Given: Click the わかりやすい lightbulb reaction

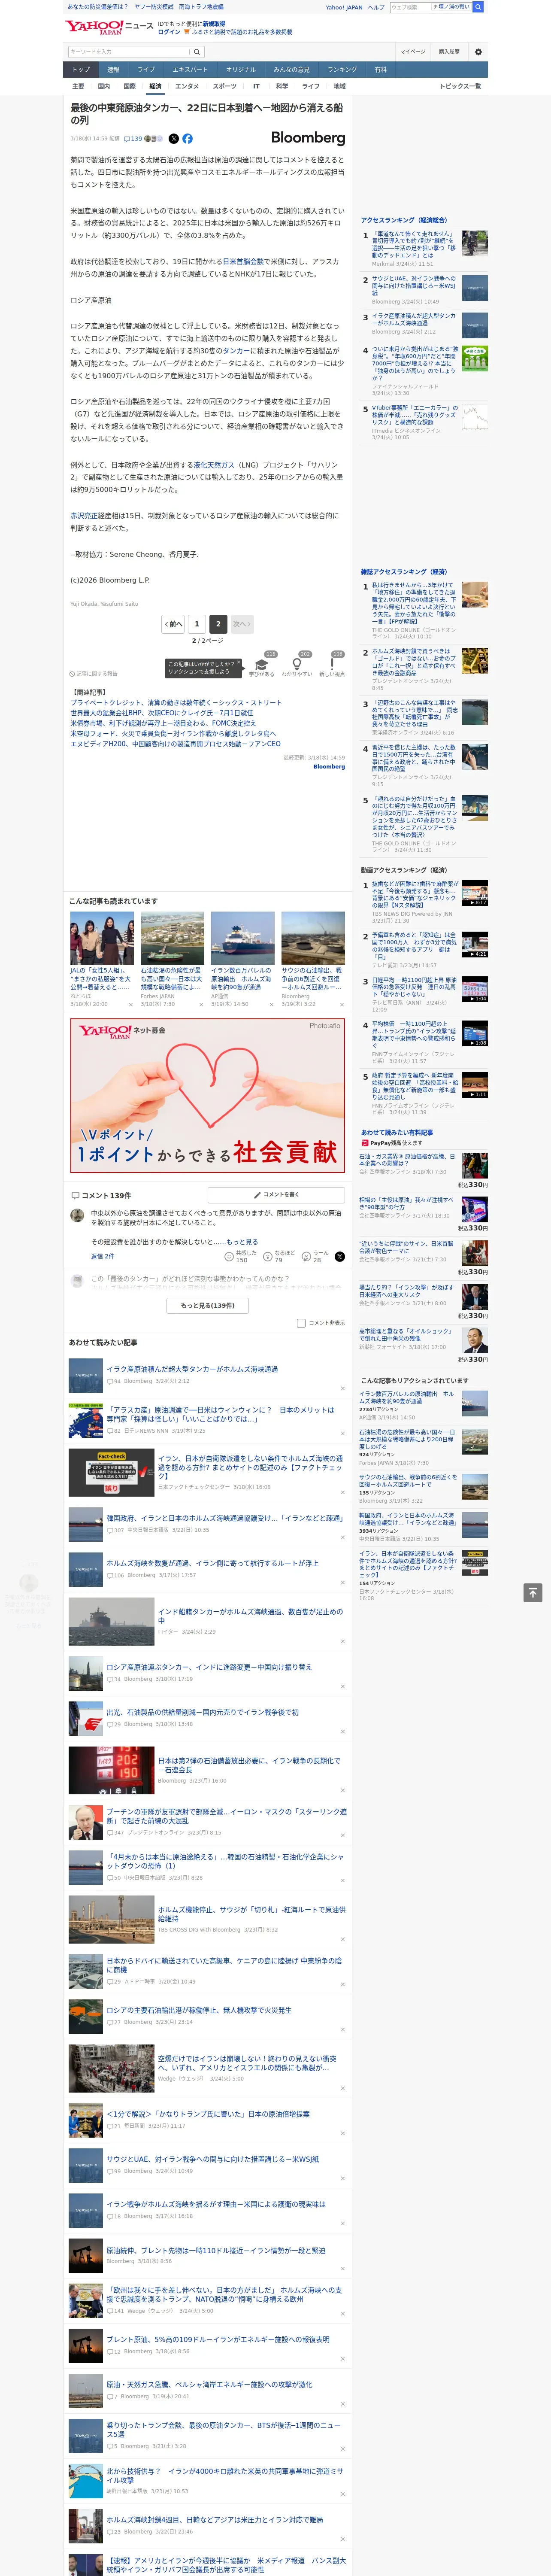Looking at the screenshot, I should [x=297, y=665].
